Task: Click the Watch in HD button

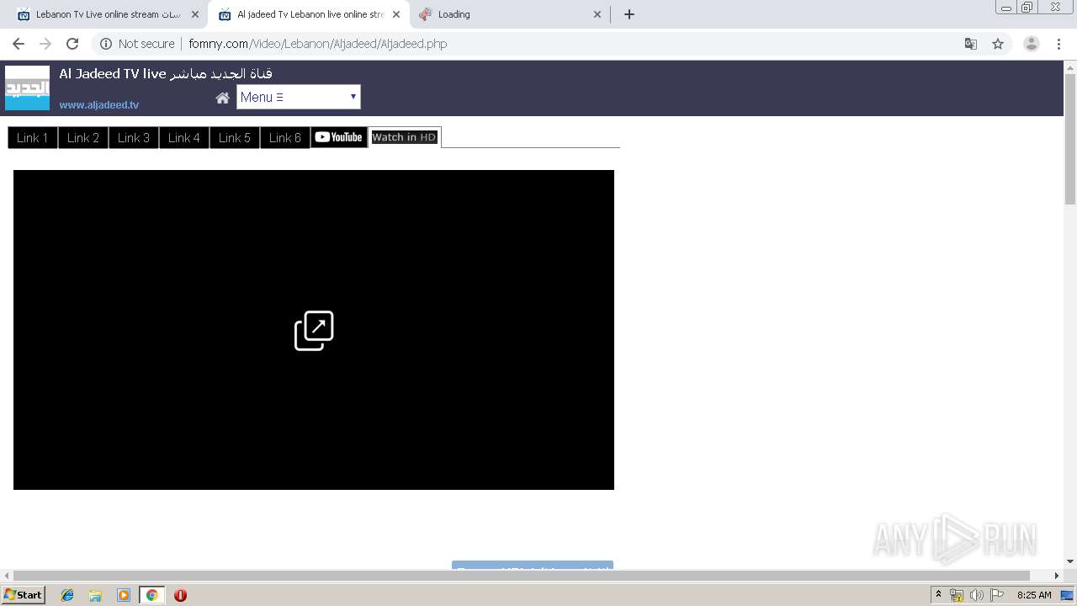Action: pyautogui.click(x=405, y=137)
